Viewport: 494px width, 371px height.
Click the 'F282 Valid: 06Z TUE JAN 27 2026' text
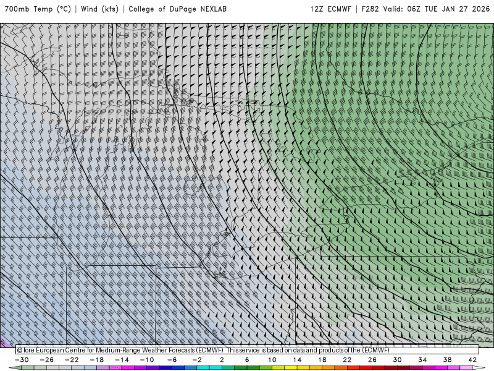pos(425,9)
